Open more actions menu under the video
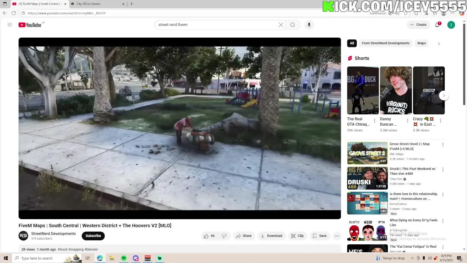The width and height of the screenshot is (467, 263). click(x=337, y=236)
